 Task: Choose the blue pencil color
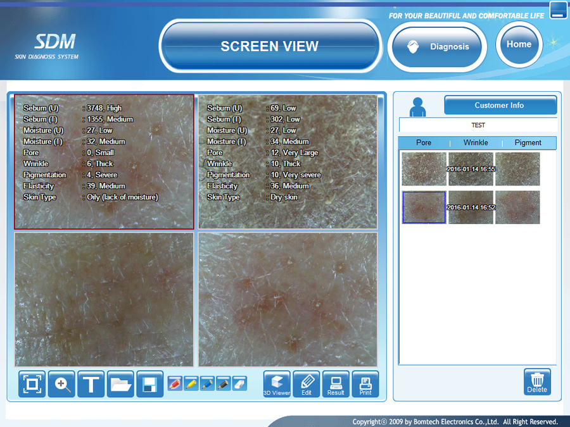tap(207, 383)
